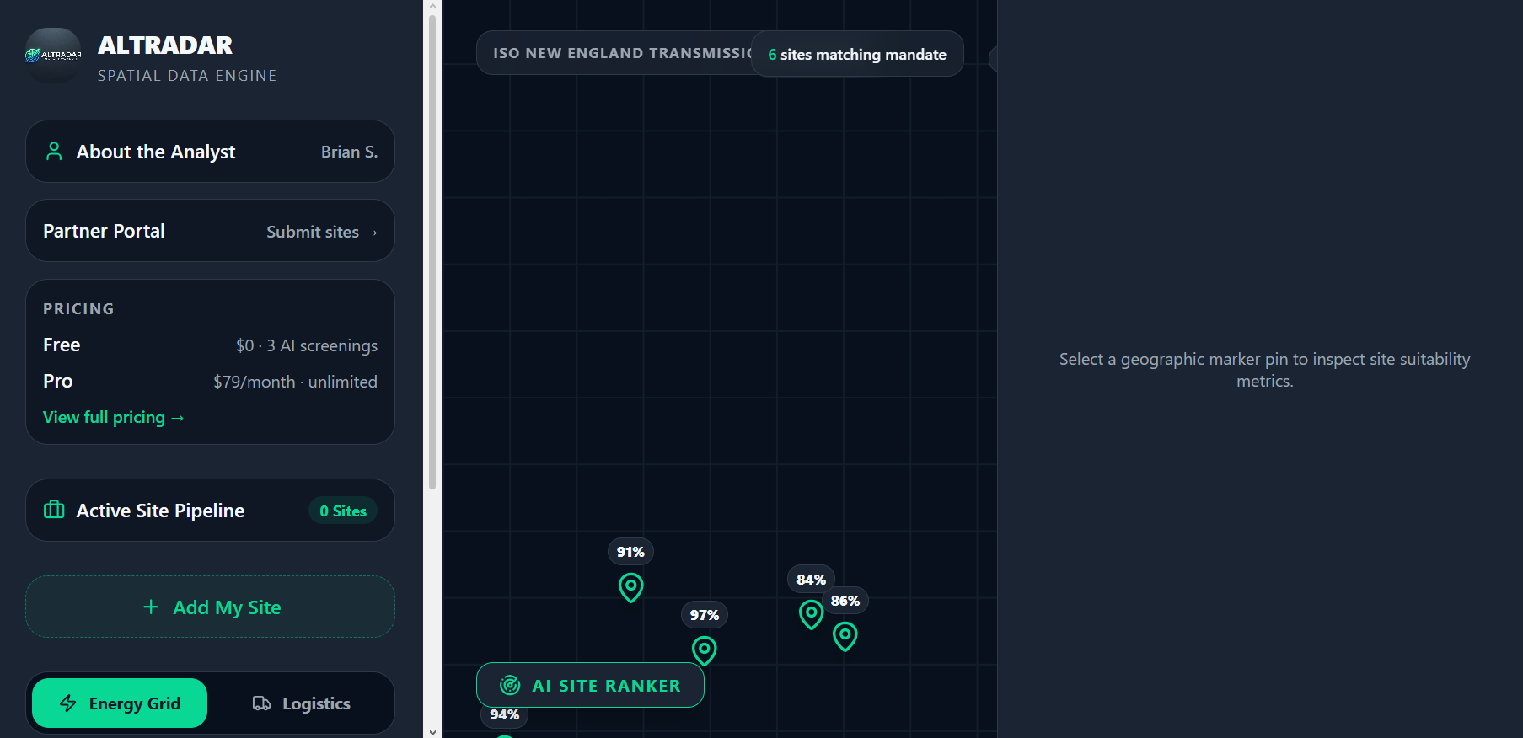This screenshot has height=738, width=1523.
Task: Click the Logistics truck icon
Action: tap(261, 703)
